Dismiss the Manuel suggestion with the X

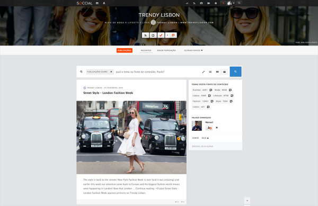tap(217, 128)
